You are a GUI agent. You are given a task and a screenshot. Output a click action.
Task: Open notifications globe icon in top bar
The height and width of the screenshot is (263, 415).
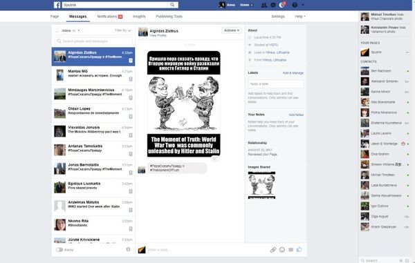click(282, 5)
